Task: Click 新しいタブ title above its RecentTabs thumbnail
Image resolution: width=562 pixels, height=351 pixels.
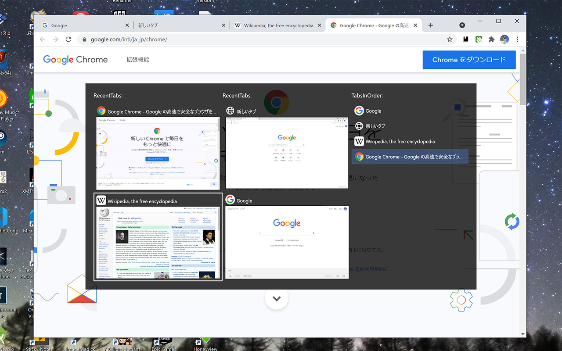Action: point(246,111)
